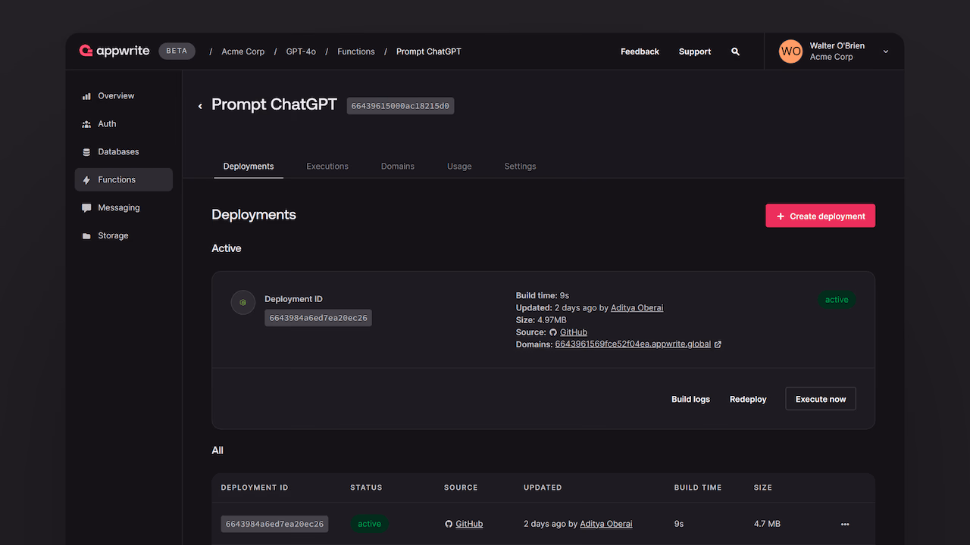Click the 4.7 MB size cell
Screen dimensions: 970x545
(767, 524)
